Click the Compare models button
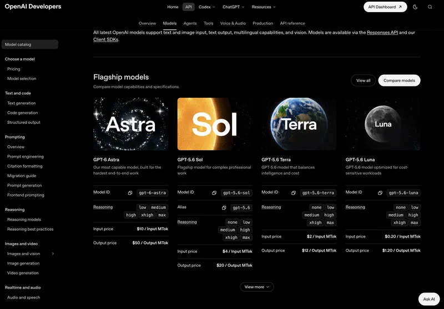Image resolution: width=444 pixels, height=309 pixels. pos(399,80)
